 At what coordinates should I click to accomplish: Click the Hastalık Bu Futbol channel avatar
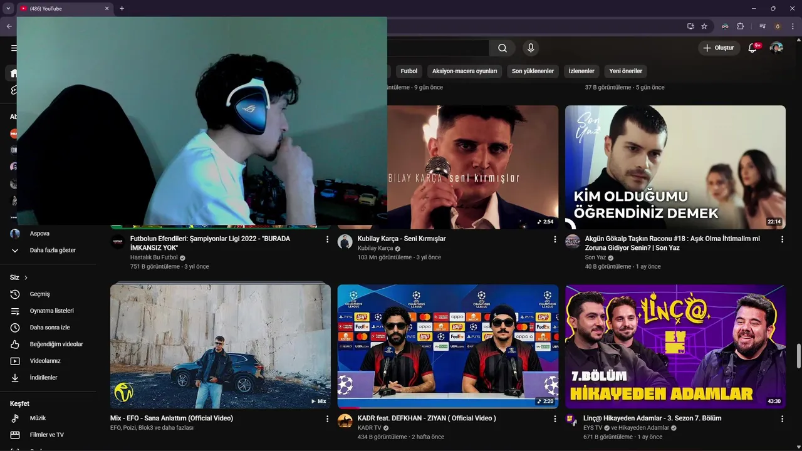pyautogui.click(x=118, y=242)
